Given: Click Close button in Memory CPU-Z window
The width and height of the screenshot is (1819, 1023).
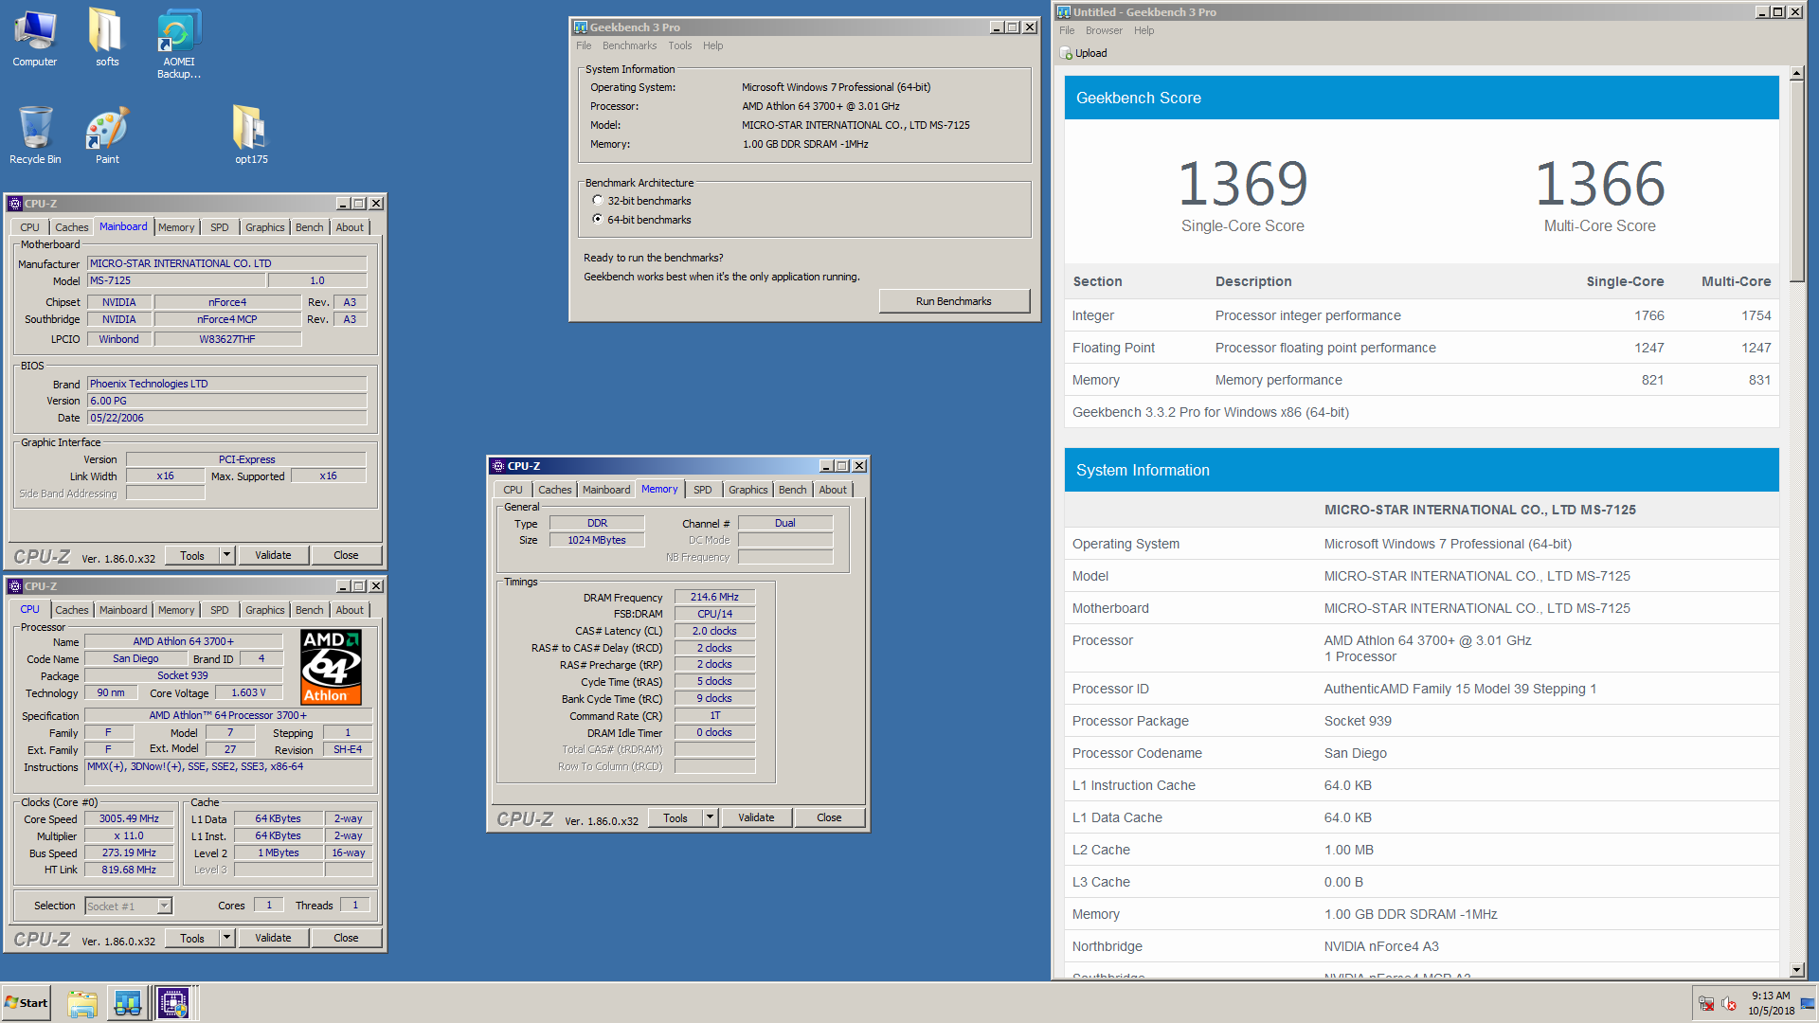Looking at the screenshot, I should click(x=829, y=817).
